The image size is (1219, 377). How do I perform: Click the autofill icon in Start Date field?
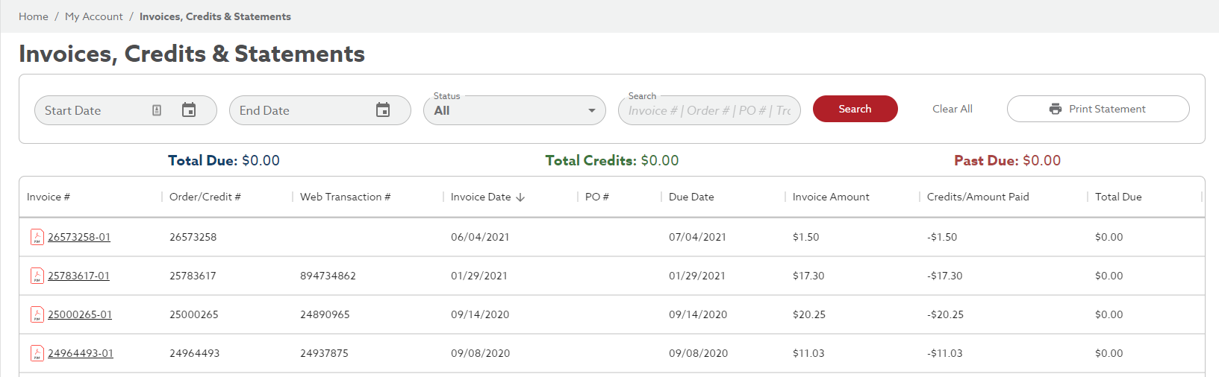pyautogui.click(x=157, y=110)
